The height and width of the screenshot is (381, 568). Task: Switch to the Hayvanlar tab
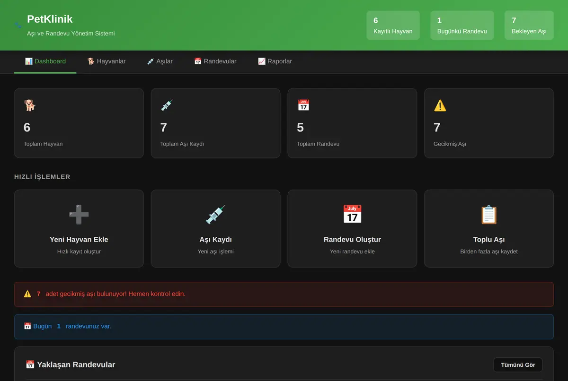tap(106, 61)
